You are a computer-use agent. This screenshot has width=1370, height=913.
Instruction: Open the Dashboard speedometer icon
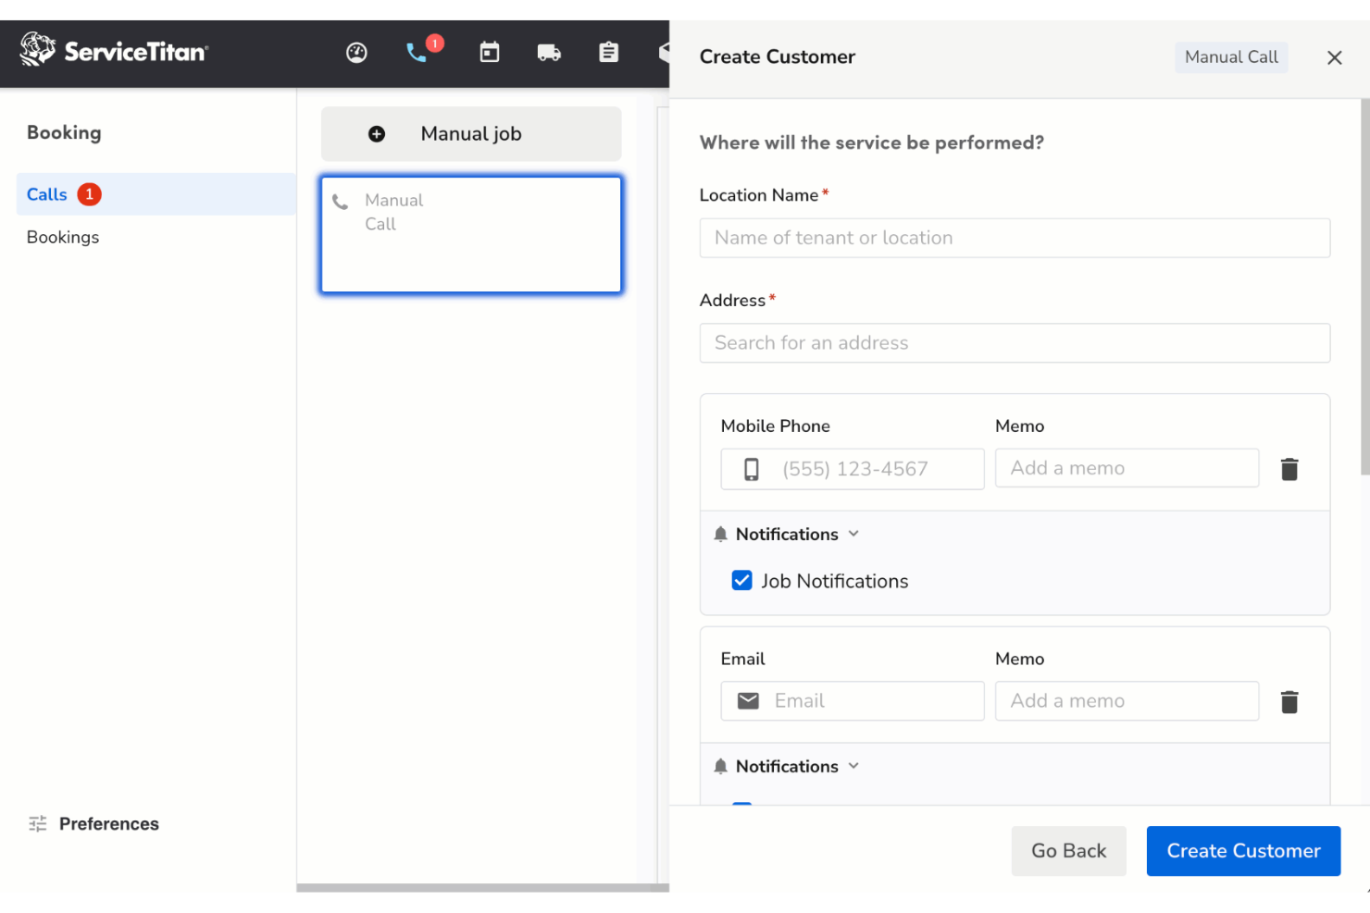point(356,53)
